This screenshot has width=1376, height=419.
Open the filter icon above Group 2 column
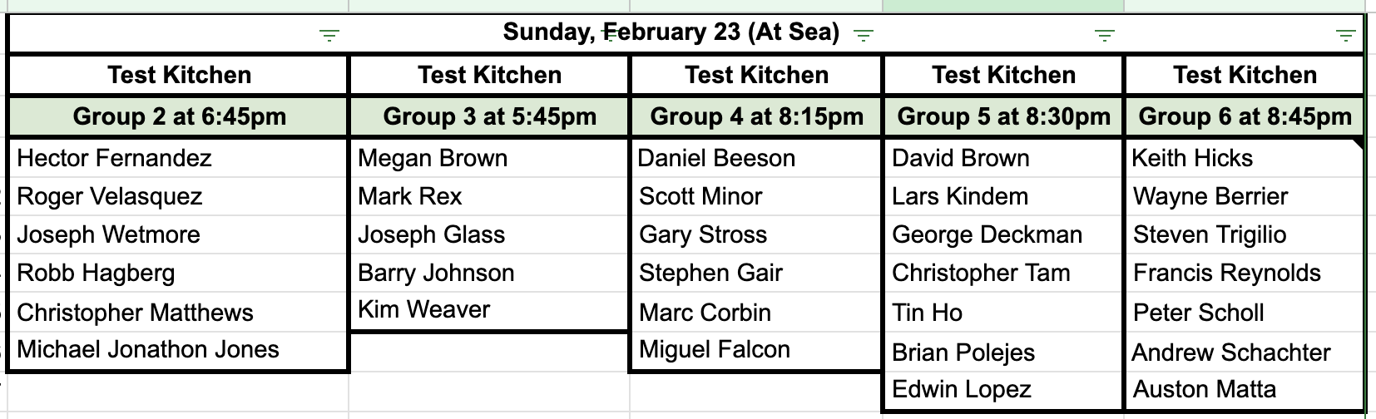click(x=330, y=36)
